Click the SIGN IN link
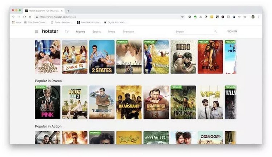 pyautogui.click(x=232, y=32)
